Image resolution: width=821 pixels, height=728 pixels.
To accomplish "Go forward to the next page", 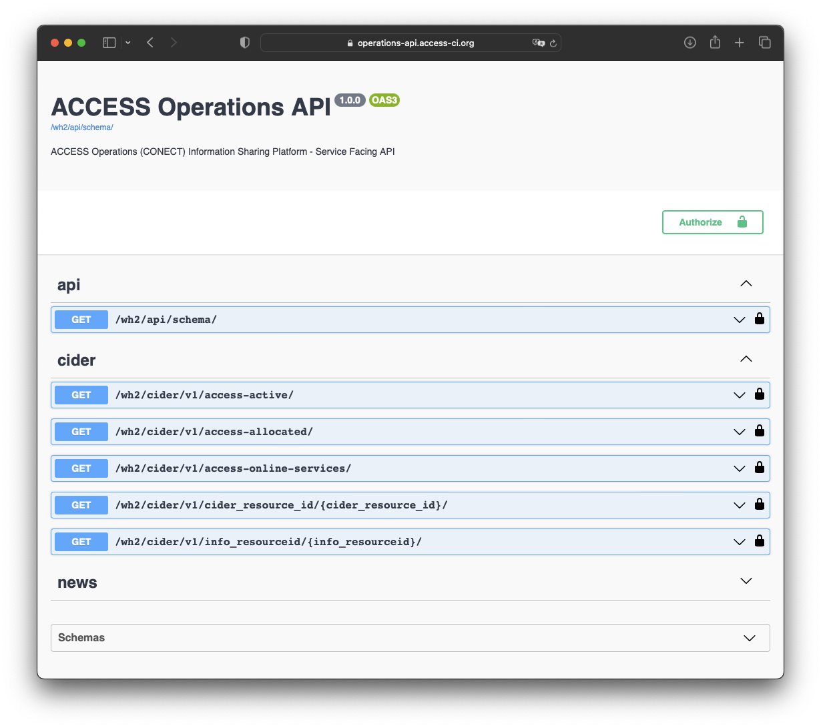I will 174,43.
